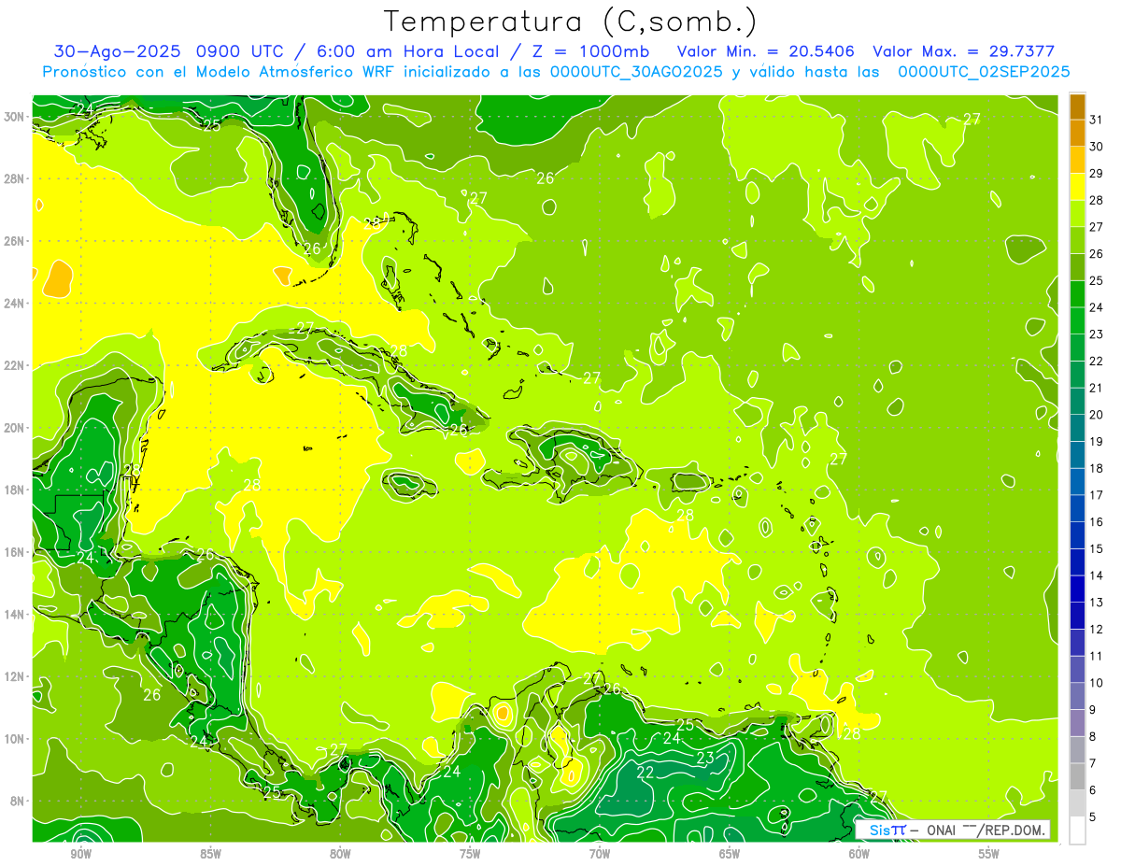1121x866 pixels.
Task: Click the 10N latitude axis label
Action: point(14,738)
